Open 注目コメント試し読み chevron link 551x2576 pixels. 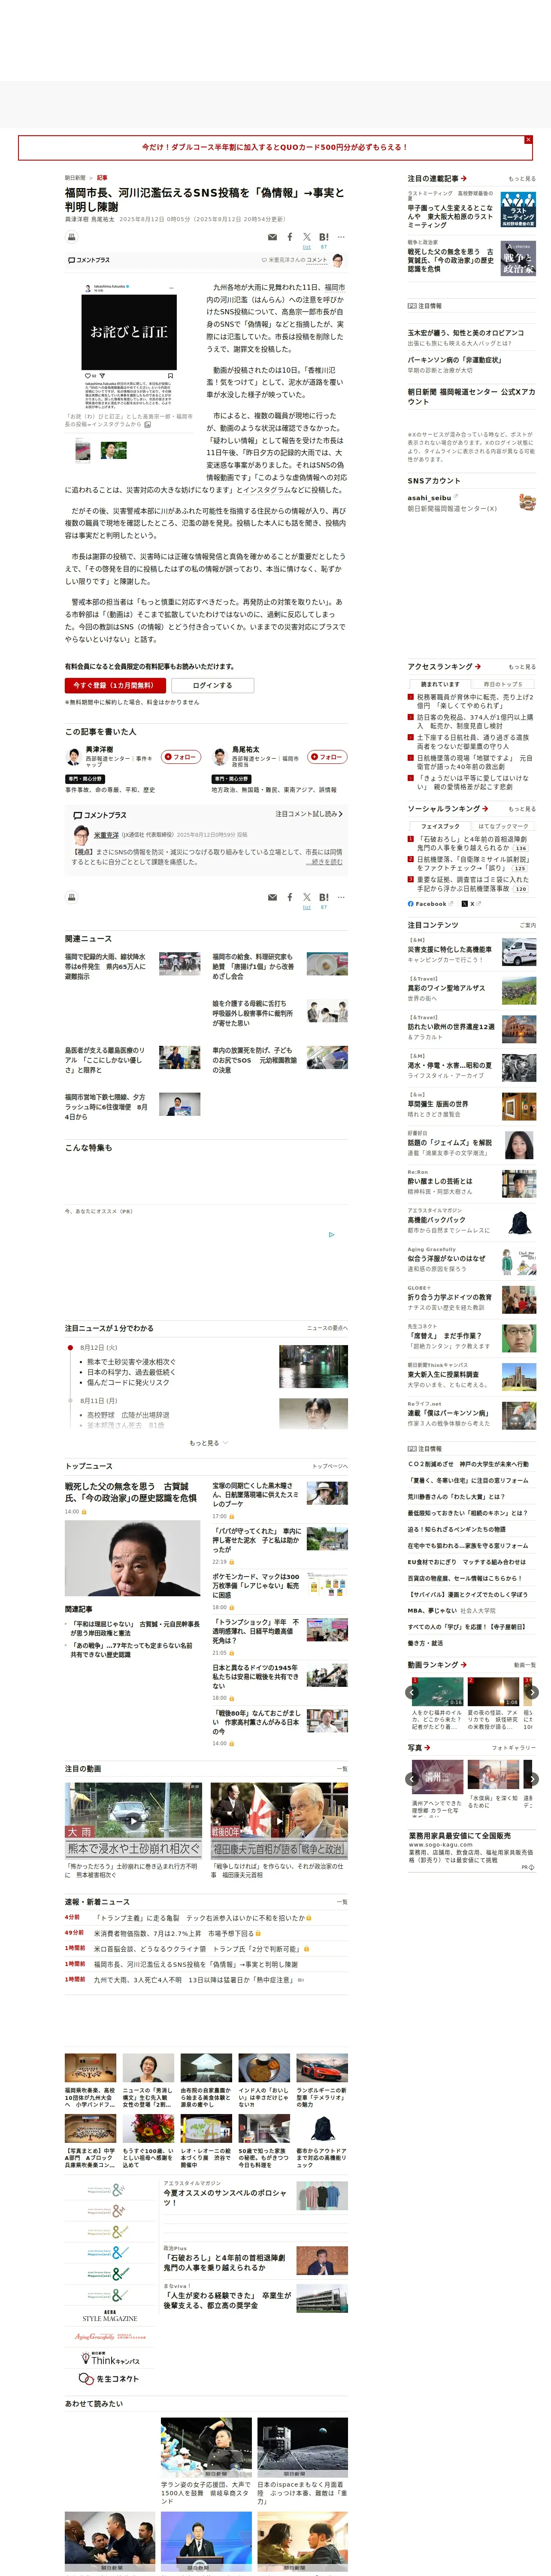pos(308,814)
